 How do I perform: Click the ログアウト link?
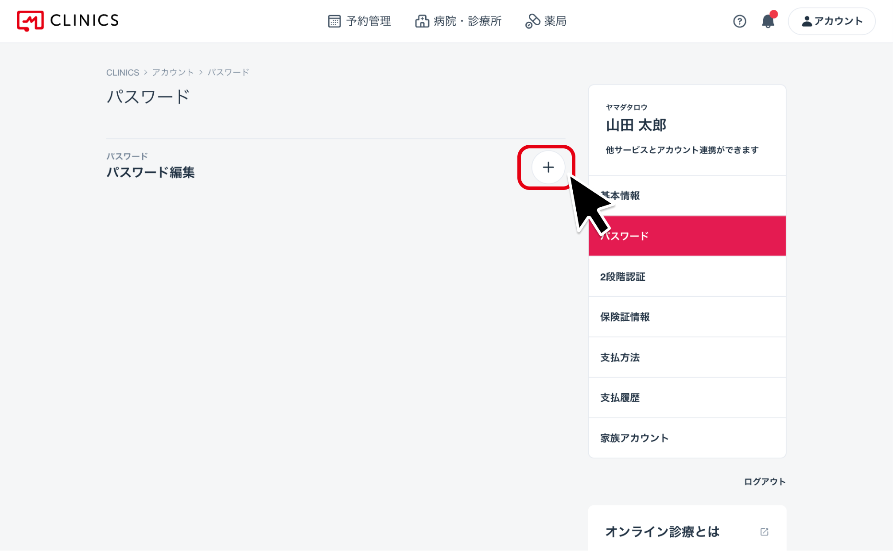tap(765, 481)
